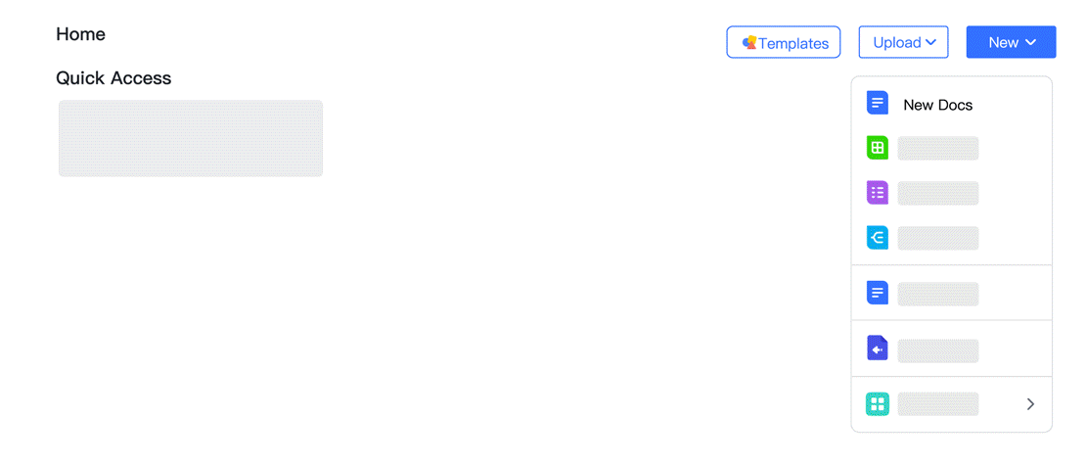Open the Templates gallery button

pyautogui.click(x=784, y=42)
